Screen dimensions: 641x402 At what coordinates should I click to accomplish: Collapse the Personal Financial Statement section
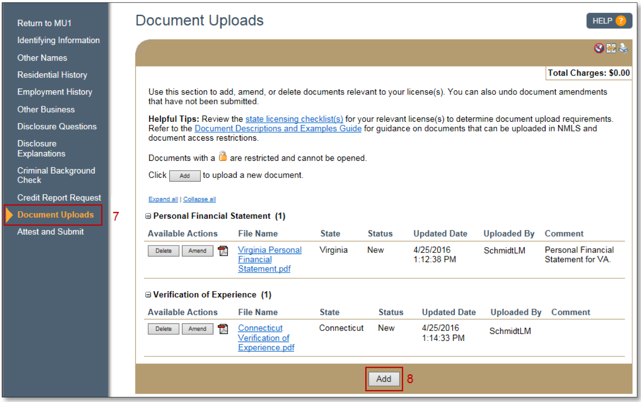point(148,216)
